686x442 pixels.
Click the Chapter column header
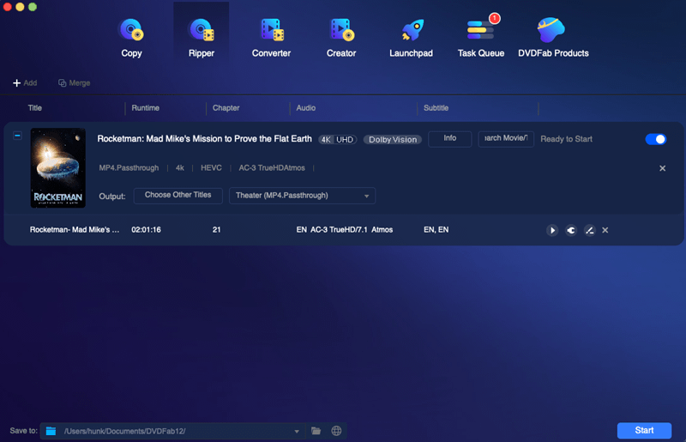pyautogui.click(x=226, y=108)
